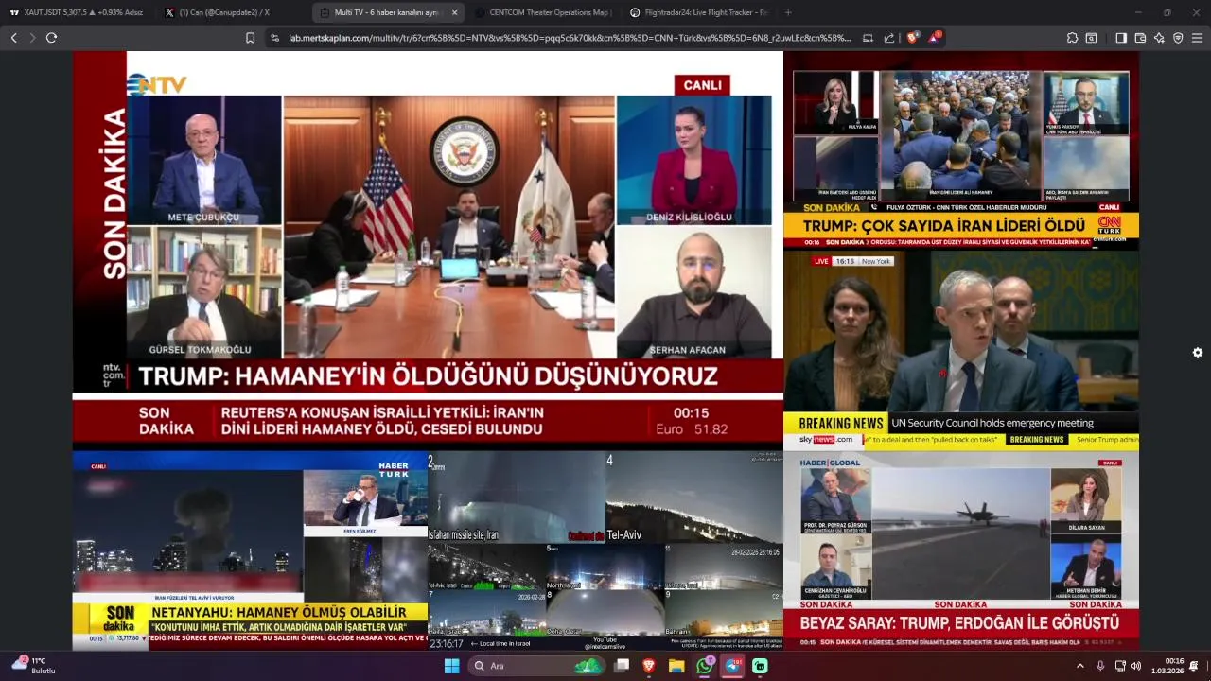This screenshot has width=1211, height=681.
Task: Click the Haber Global stream tile
Action: pyautogui.click(x=961, y=550)
